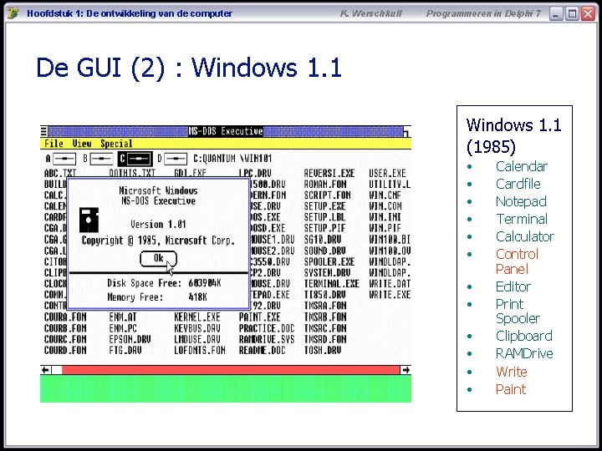Click the Editor link

point(513,286)
